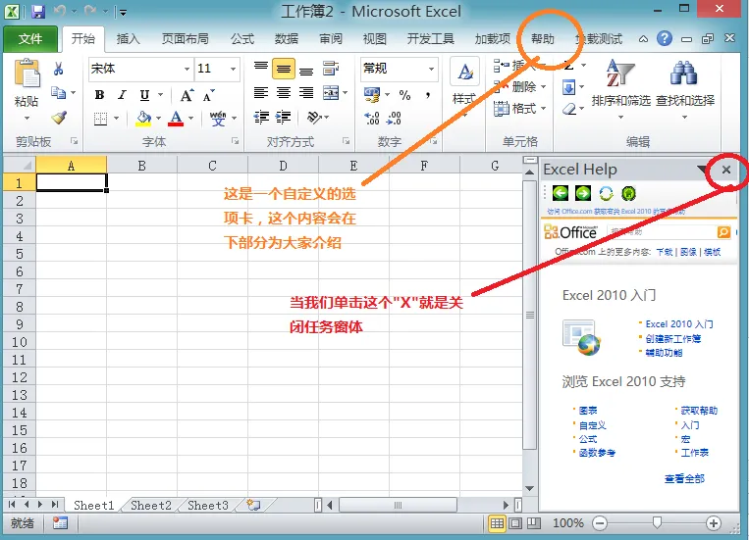Screen dimensions: 749x540
Task: Click Excel Help forward arrow
Action: tap(583, 193)
